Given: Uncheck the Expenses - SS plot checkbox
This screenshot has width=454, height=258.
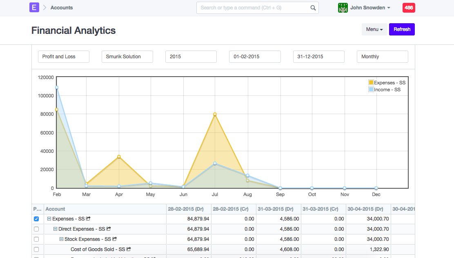Looking at the screenshot, I should click(36, 219).
